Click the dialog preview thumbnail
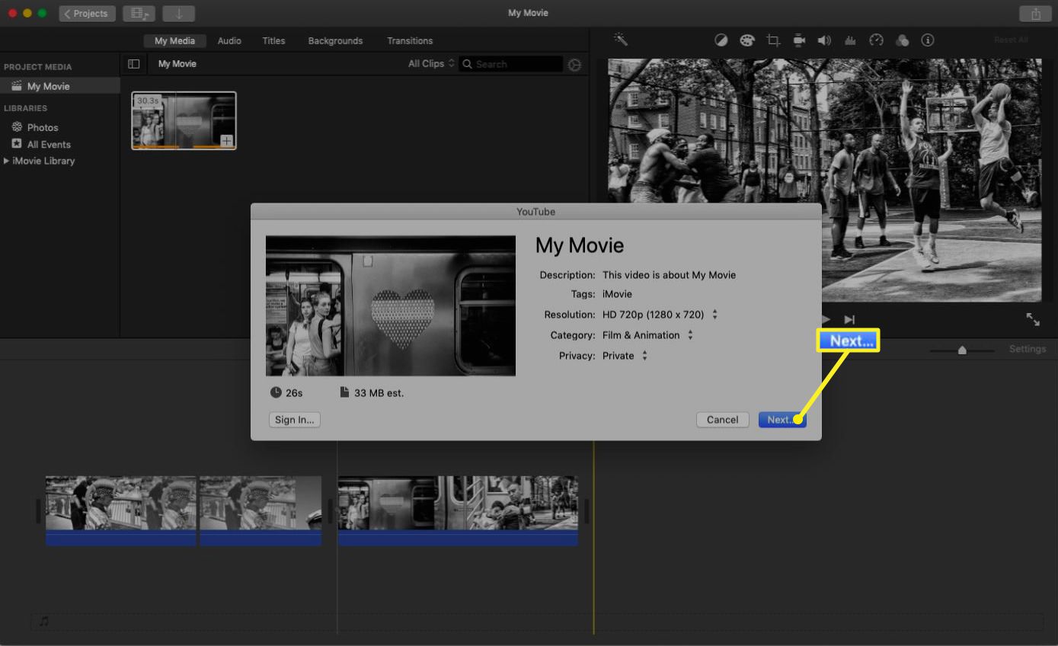Viewport: 1058px width, 646px height. pyautogui.click(x=391, y=305)
